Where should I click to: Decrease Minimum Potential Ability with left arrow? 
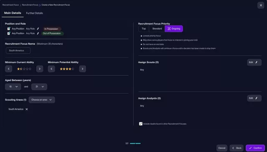pos(51,69)
